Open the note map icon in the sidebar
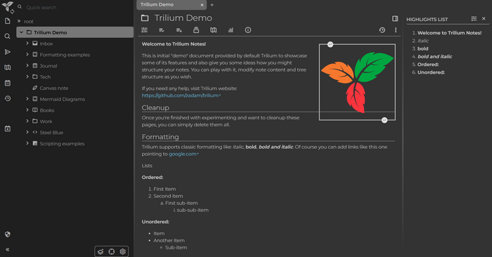This screenshot has width=492, height=257. pos(8,67)
